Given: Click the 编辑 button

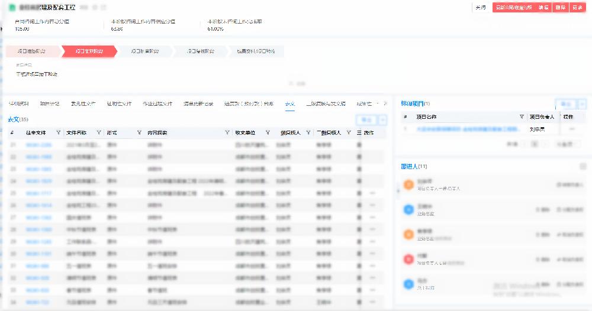Looking at the screenshot, I should click(543, 8).
